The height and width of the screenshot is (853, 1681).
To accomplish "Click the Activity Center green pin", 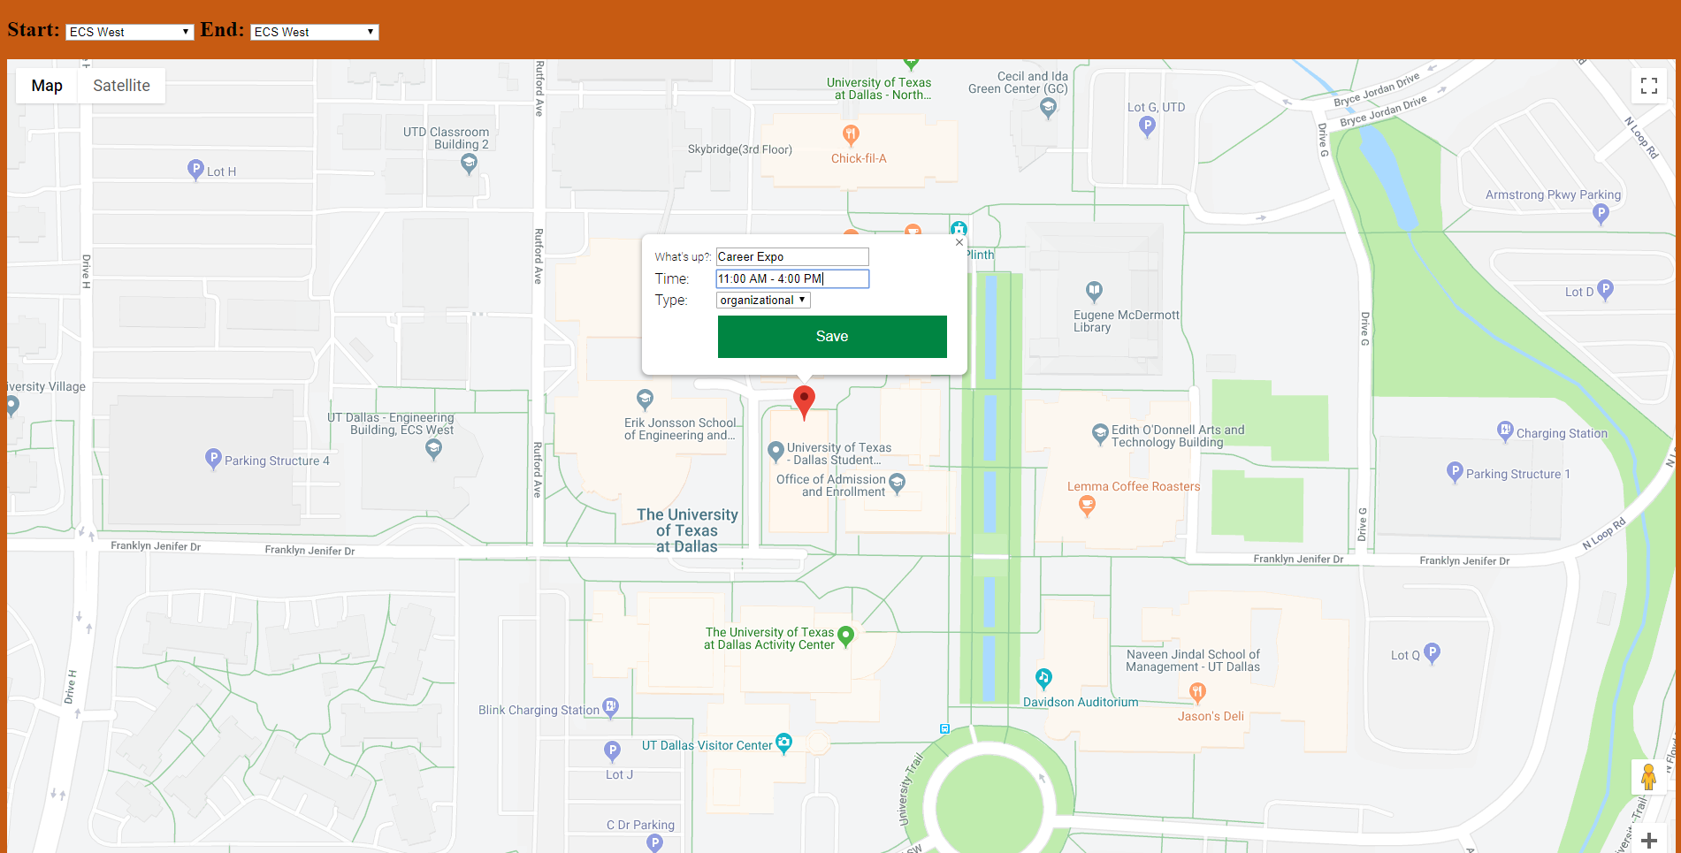I will pyautogui.click(x=846, y=636).
